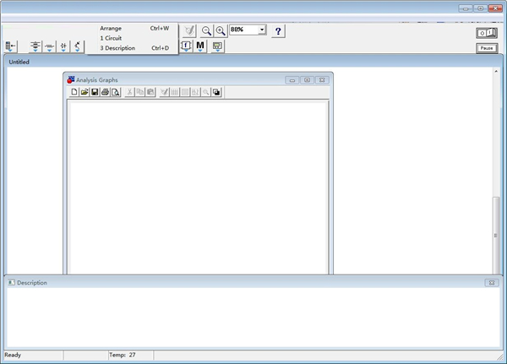Click inside the Description text area
507x364 pixels.
click(253, 318)
